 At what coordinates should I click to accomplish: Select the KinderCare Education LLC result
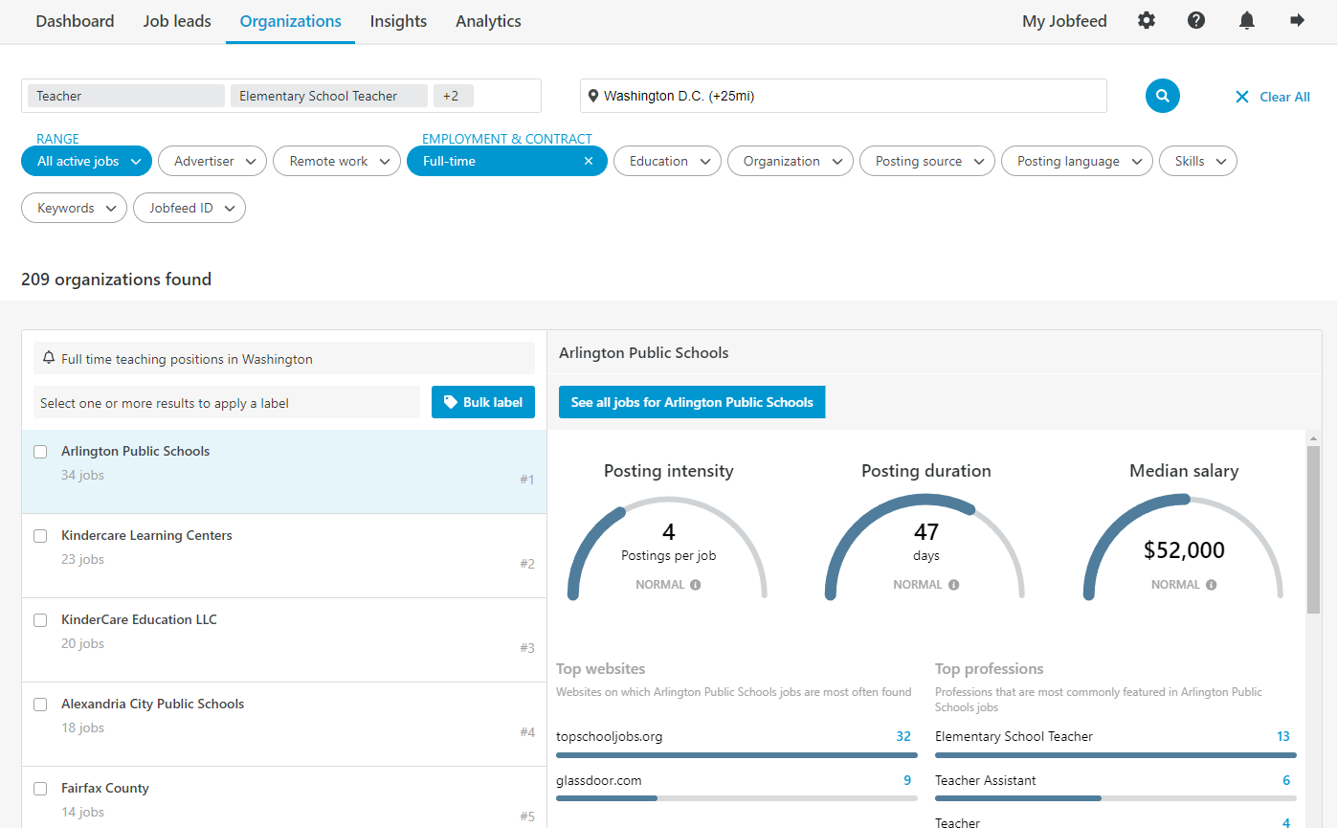284,640
